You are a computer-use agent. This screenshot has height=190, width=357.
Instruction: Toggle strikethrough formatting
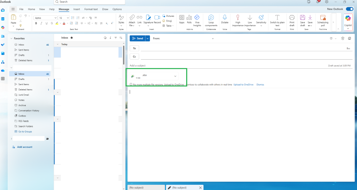click(x=52, y=23)
